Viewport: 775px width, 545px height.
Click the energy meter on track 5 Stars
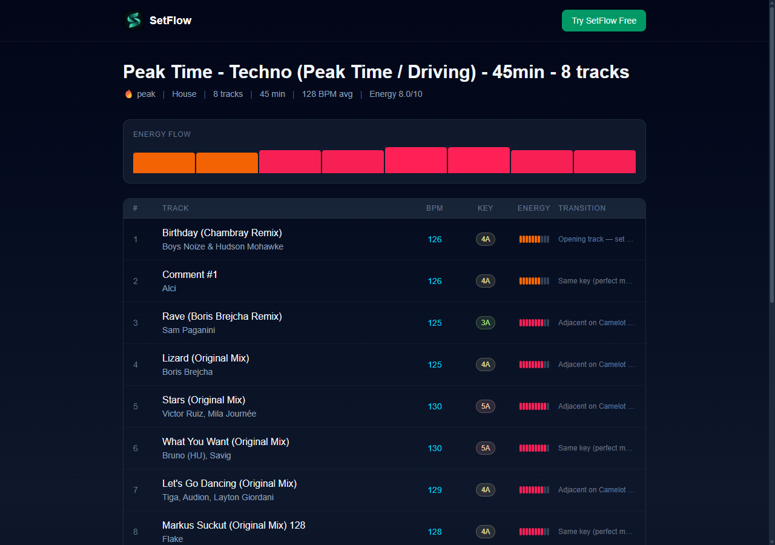tap(533, 406)
